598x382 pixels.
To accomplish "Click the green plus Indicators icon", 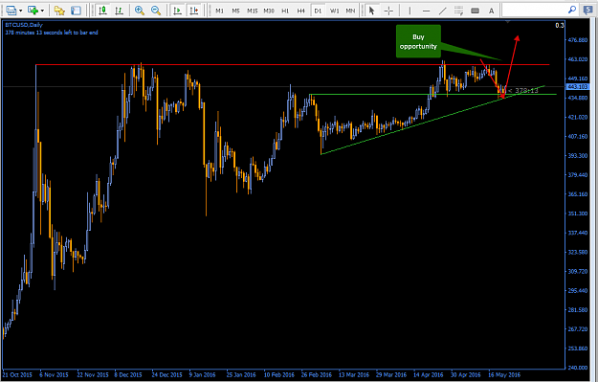I will click(33, 11).
